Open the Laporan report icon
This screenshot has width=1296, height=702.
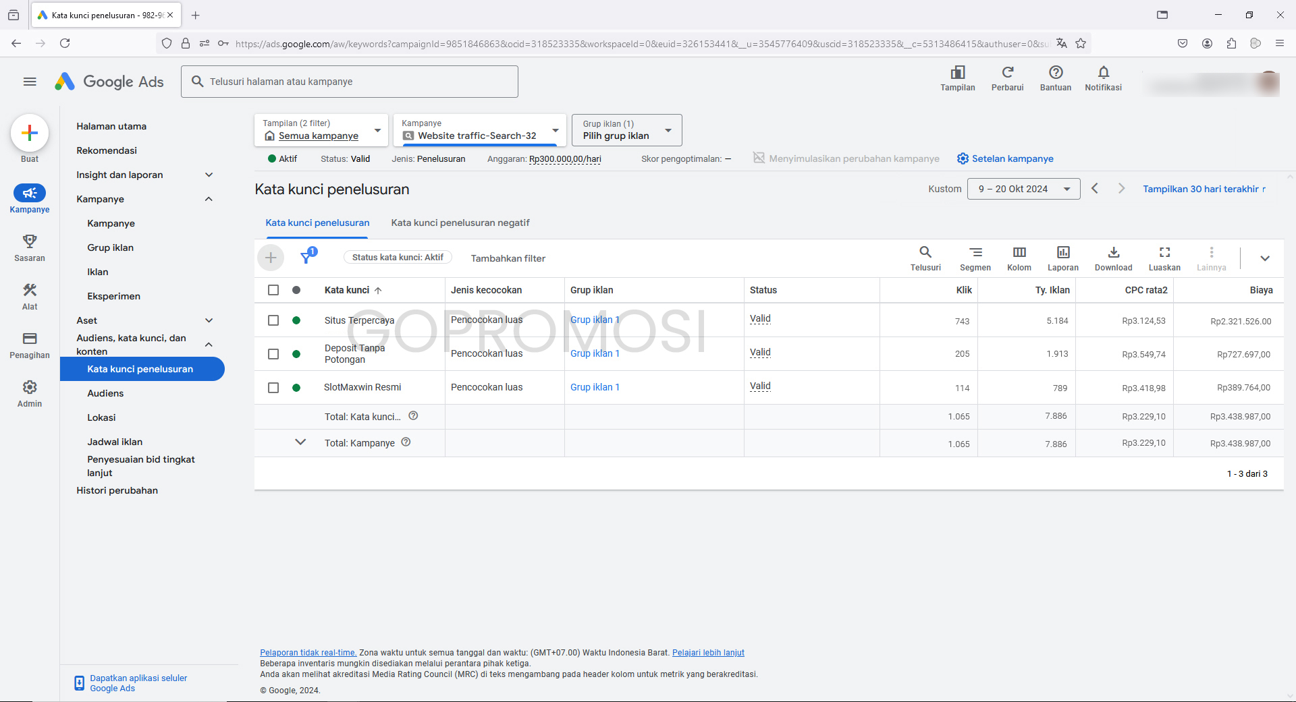(x=1062, y=253)
